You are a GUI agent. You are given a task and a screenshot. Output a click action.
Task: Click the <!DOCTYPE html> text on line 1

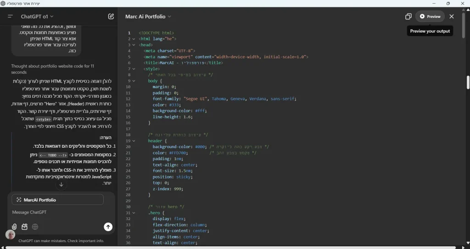(x=156, y=33)
